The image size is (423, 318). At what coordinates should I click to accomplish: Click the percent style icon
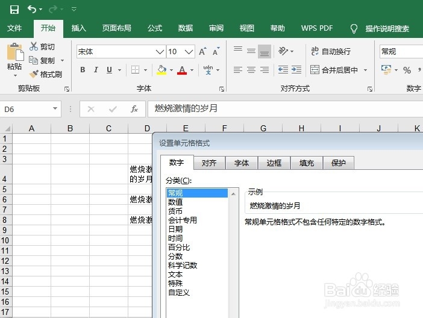pos(407,70)
